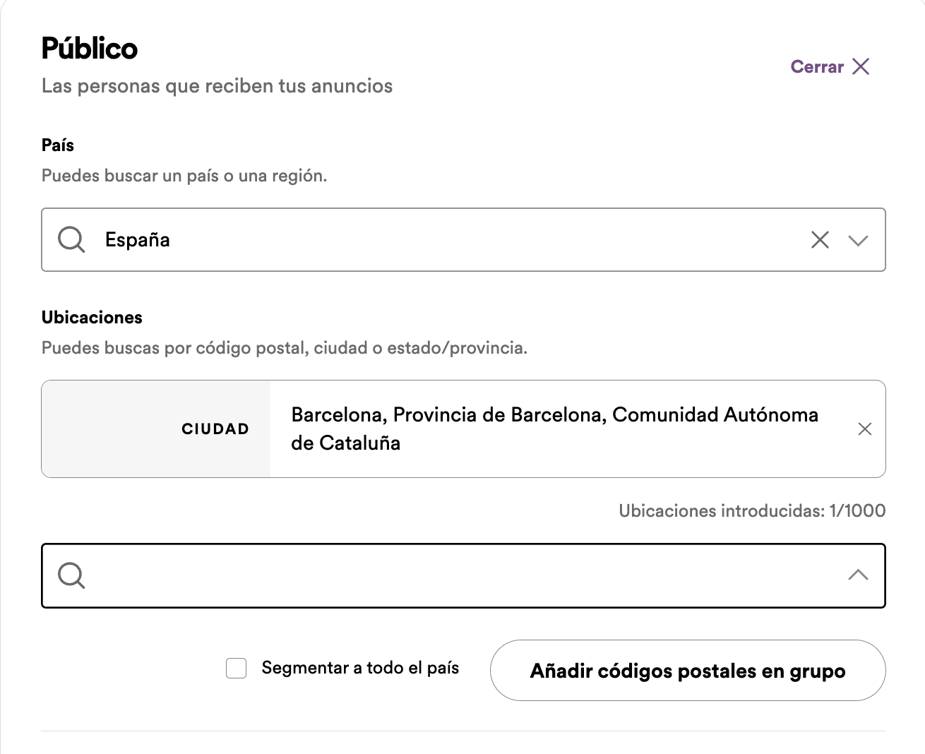Click Cerrar to close the Público panel
Viewport: 925px width, 754px height.
tap(817, 66)
